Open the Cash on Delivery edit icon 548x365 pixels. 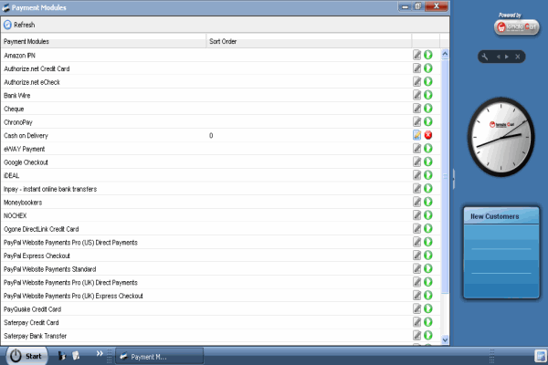(416, 135)
